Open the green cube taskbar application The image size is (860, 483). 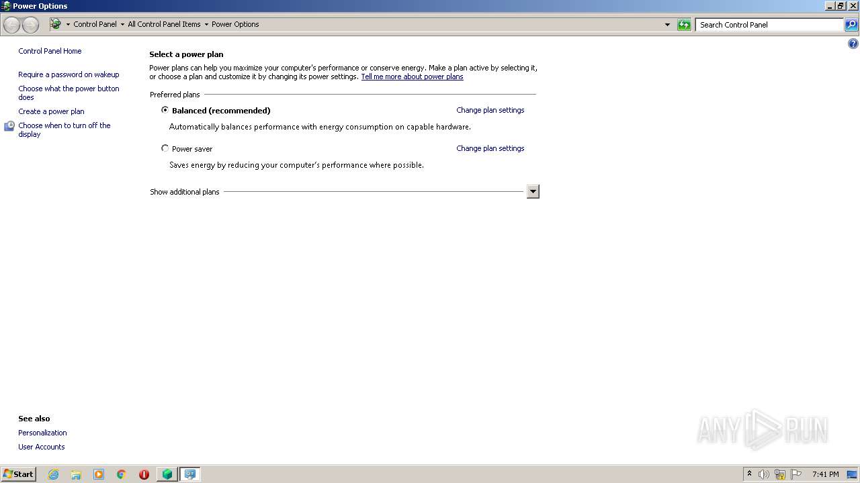pos(167,474)
